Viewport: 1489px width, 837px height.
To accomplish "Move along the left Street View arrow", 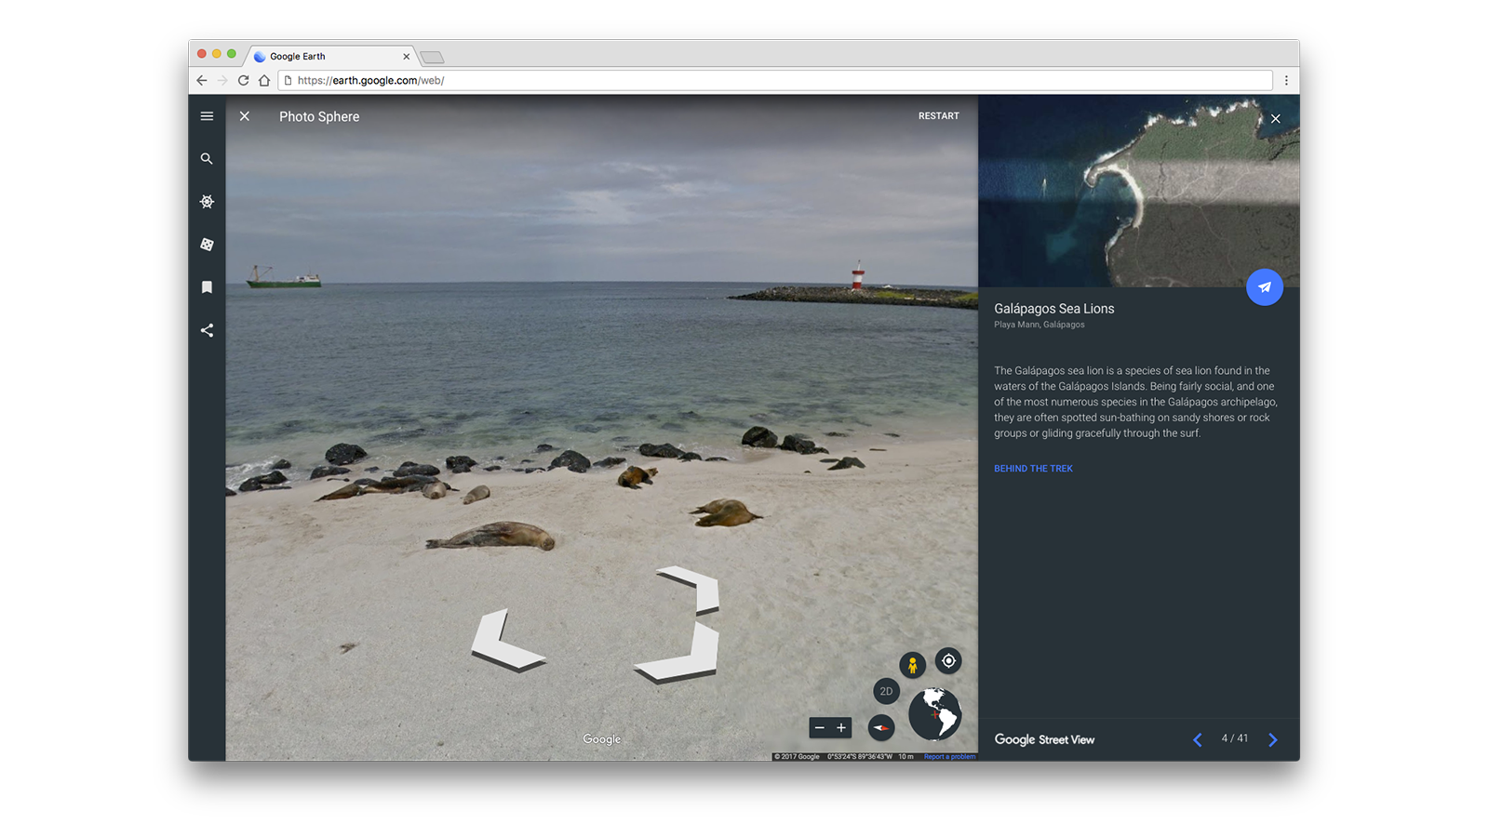I will tap(507, 641).
